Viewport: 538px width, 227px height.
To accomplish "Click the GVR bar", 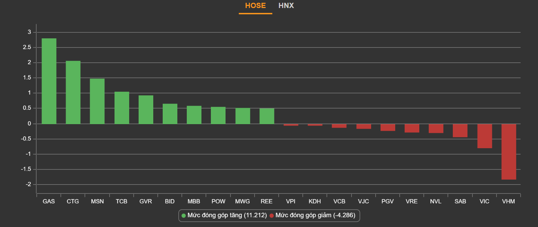I will click(146, 109).
